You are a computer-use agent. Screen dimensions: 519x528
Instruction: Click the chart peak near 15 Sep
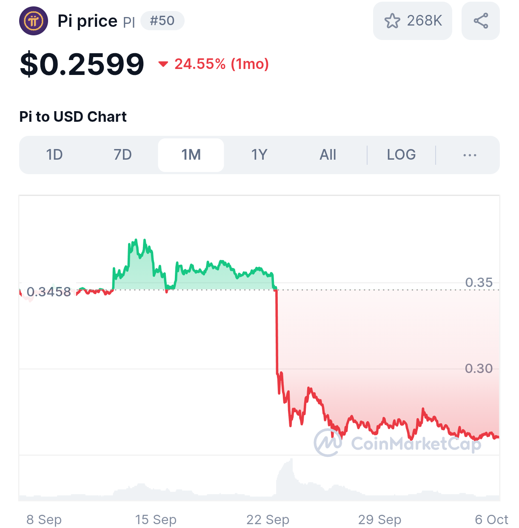[136, 241]
